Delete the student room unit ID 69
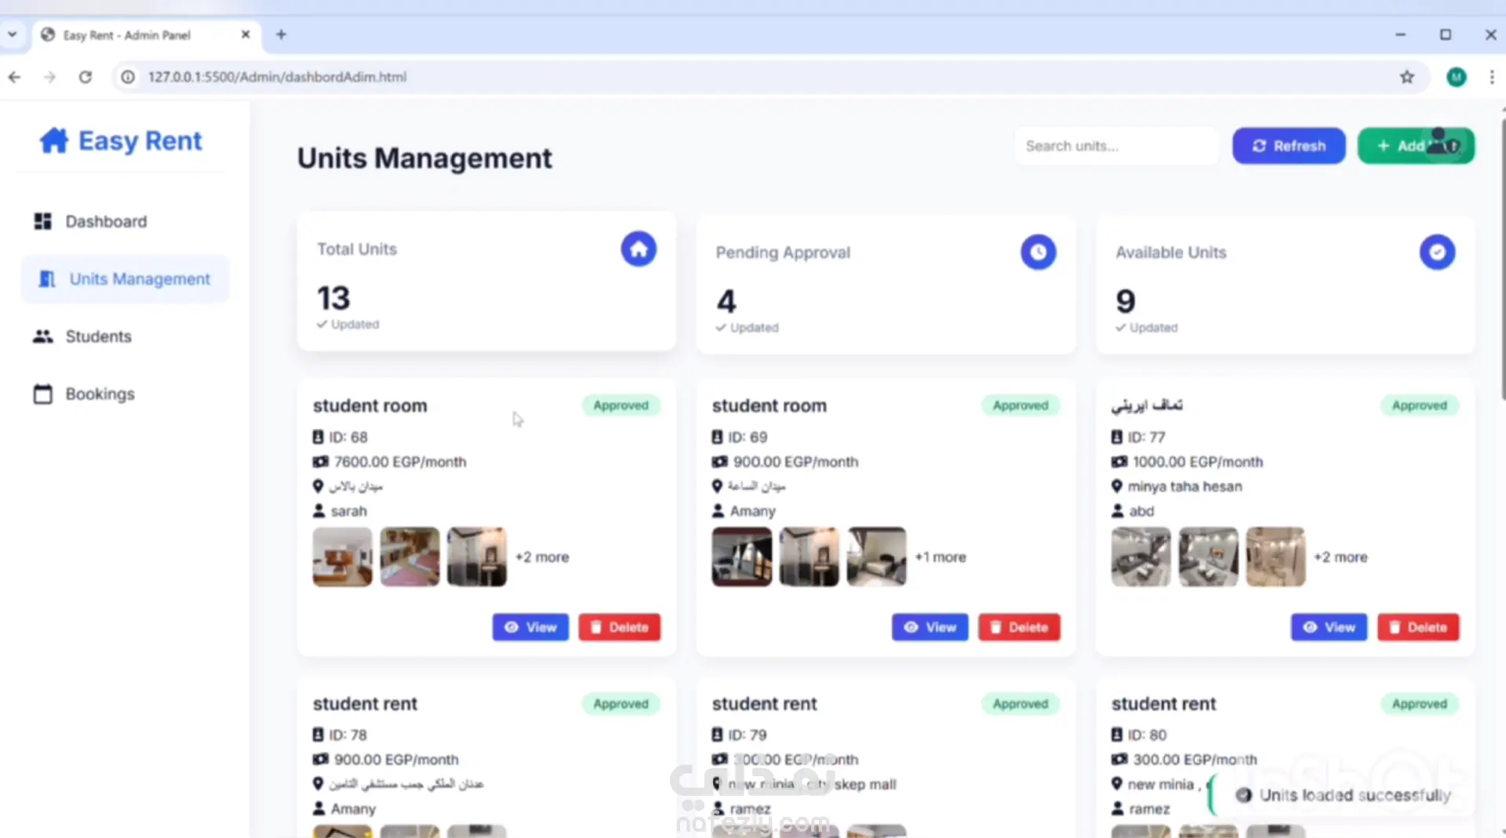This screenshot has width=1506, height=838. (1019, 627)
